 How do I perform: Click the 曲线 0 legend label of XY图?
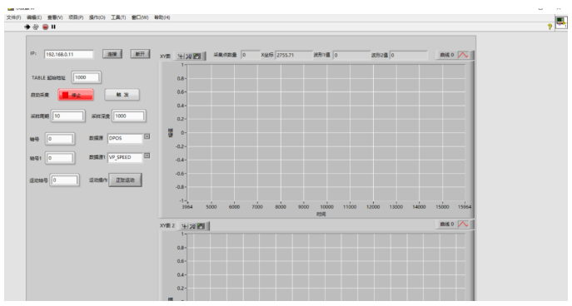447,55
